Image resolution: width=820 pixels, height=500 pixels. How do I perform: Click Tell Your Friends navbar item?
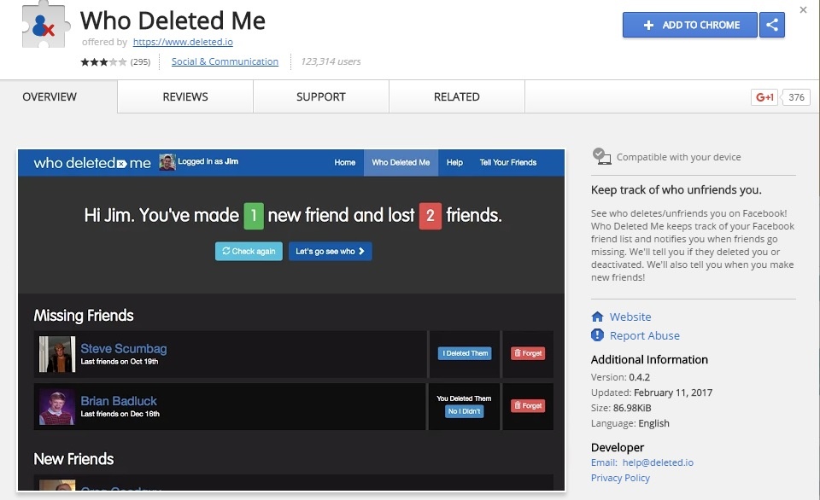507,162
